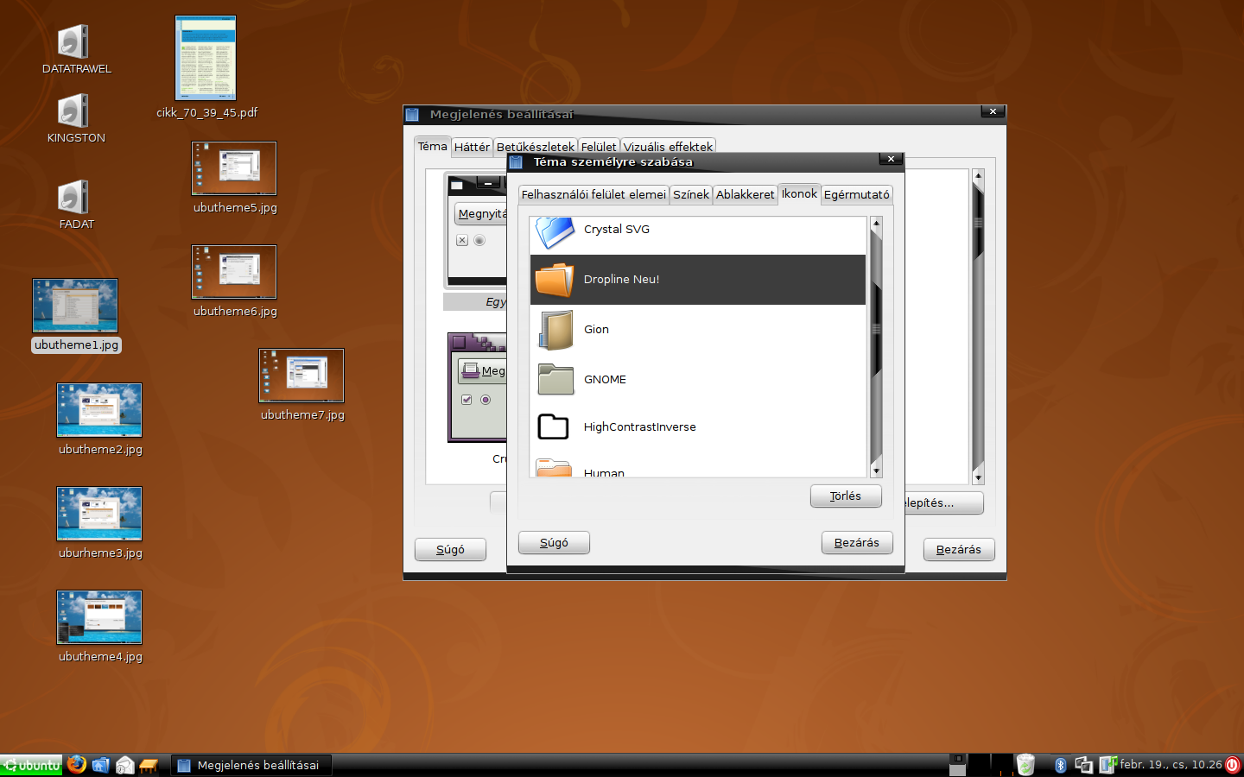
Task: Click Megjelenés beállításai taskbar button
Action: pyautogui.click(x=251, y=765)
